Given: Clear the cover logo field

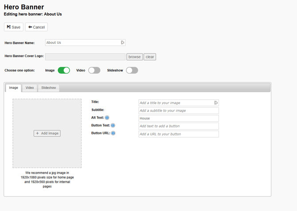Looking at the screenshot, I should click(150, 57).
